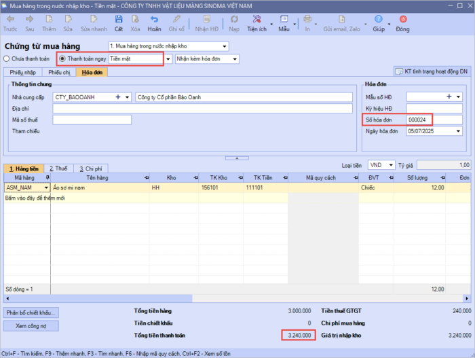Expand the Tiền mặt payment method dropdown
The image size is (475, 358).
pos(168,59)
